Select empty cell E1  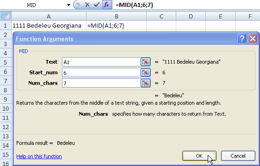[220, 25]
